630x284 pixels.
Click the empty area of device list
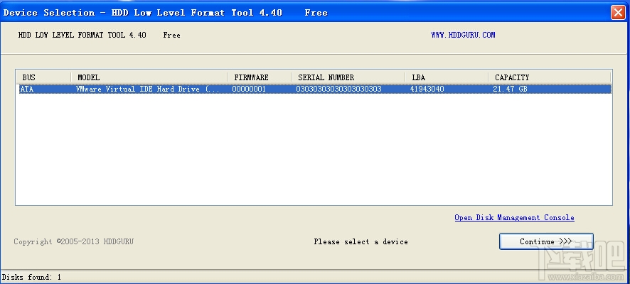pyautogui.click(x=314, y=149)
